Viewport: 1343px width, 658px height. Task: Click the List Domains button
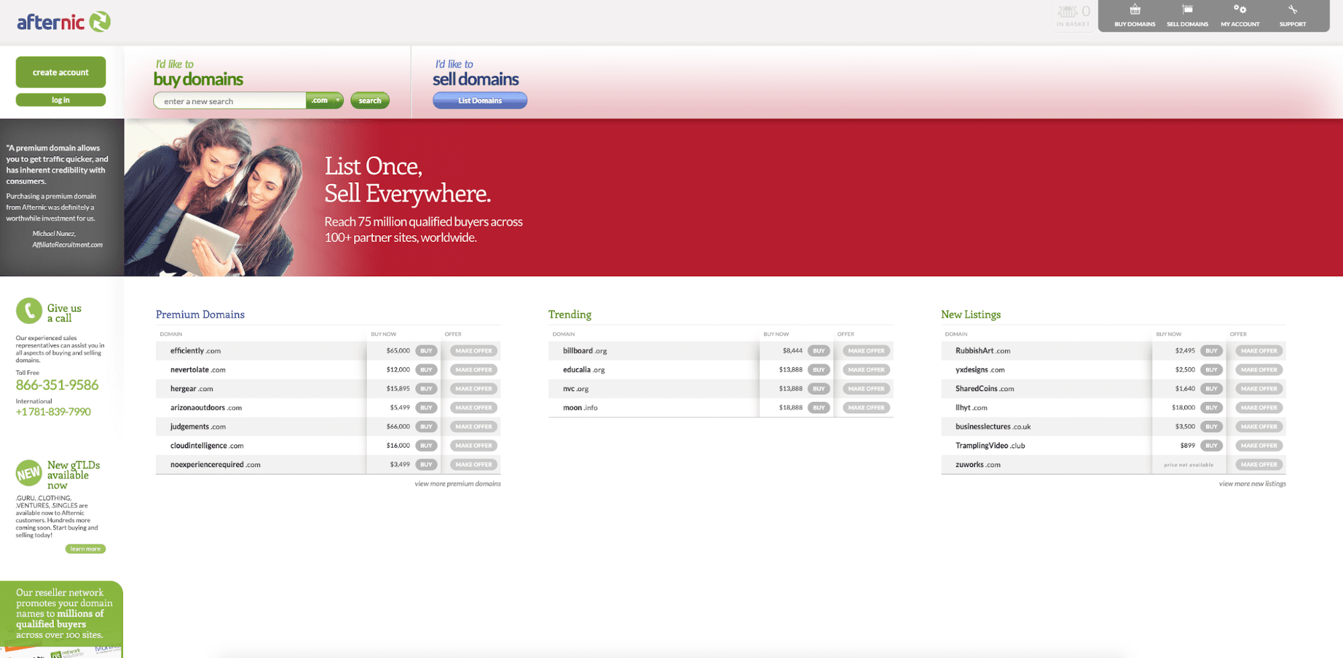click(x=480, y=101)
